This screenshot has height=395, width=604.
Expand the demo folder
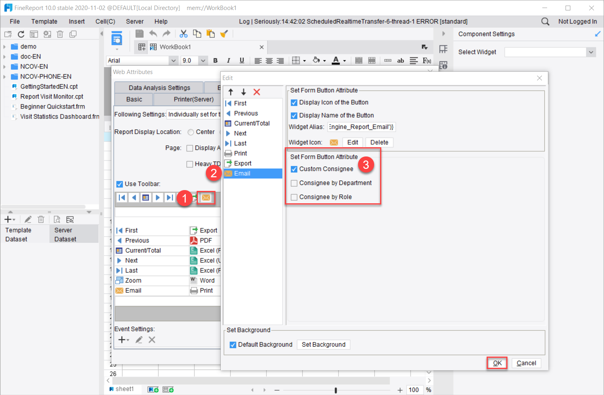click(4, 47)
